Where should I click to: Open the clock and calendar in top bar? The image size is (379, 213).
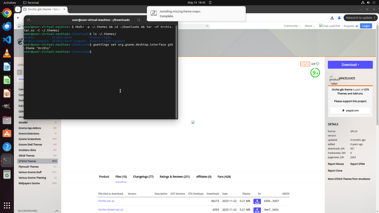[x=196, y=3]
